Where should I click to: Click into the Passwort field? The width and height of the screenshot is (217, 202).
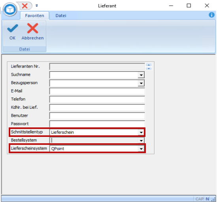[97, 124]
